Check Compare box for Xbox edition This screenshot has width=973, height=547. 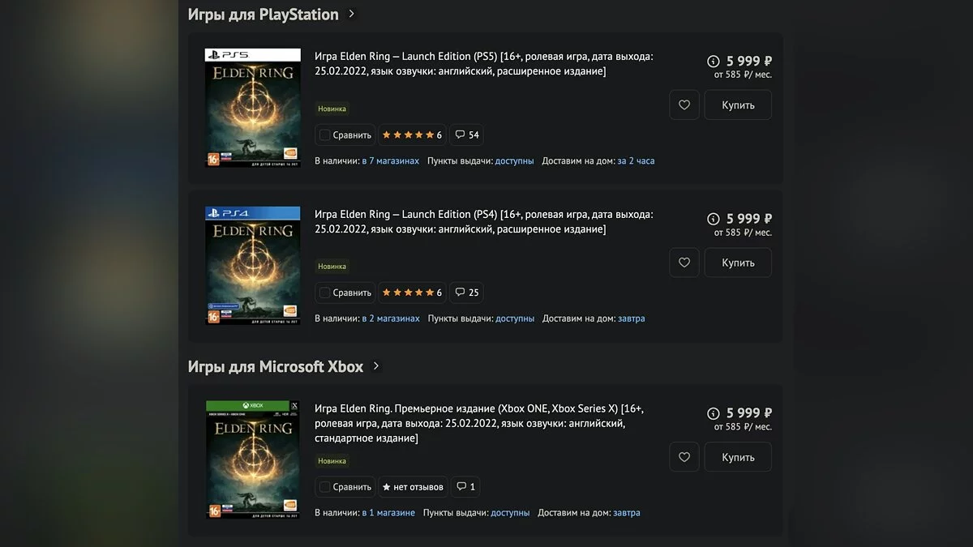325,487
